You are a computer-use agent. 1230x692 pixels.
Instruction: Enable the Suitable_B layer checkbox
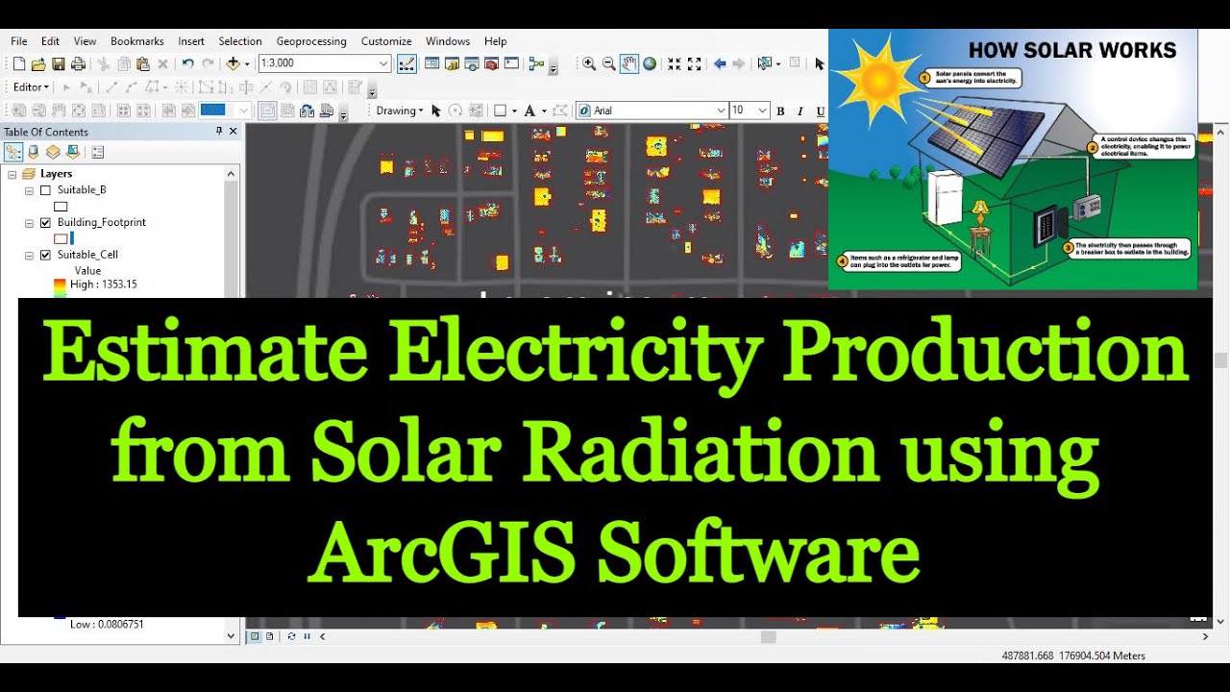[45, 190]
